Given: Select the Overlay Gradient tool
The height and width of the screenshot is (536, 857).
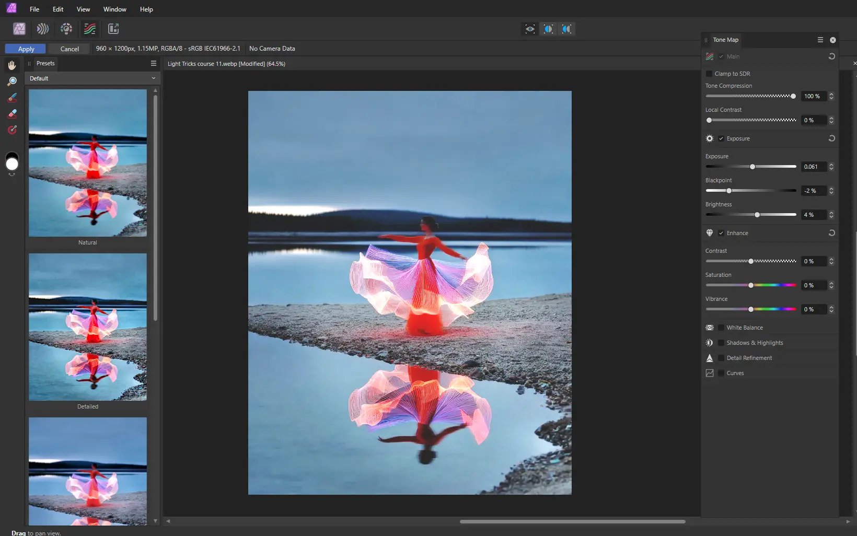Looking at the screenshot, I should [x=12, y=130].
